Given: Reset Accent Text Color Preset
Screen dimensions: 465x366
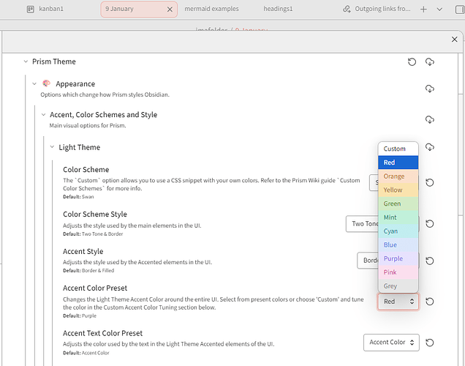Looking at the screenshot, I should point(430,343).
